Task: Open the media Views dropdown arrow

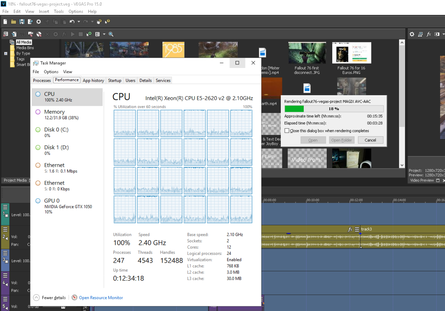Action: (104, 34)
